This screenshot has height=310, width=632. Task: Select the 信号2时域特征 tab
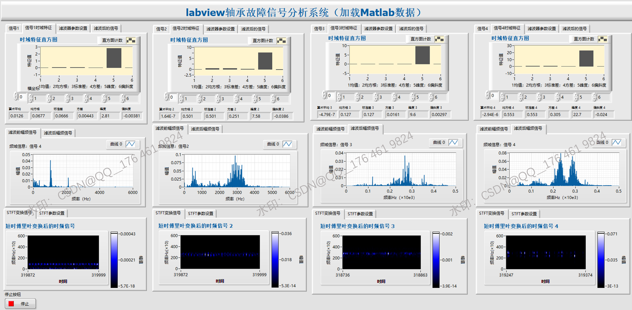[186, 28]
